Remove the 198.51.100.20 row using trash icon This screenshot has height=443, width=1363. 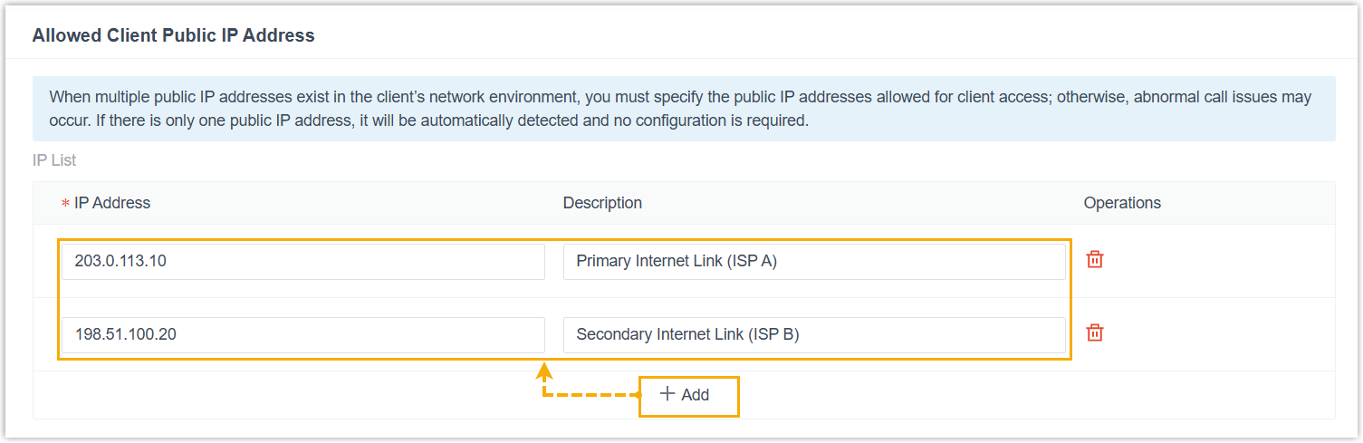pos(1095,332)
